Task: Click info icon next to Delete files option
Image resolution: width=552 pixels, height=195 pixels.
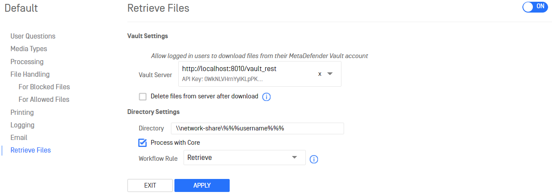Action: coord(267,97)
